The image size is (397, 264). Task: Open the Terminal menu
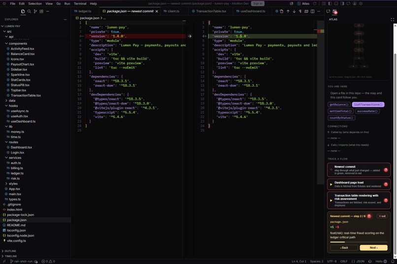tap(80, 3)
